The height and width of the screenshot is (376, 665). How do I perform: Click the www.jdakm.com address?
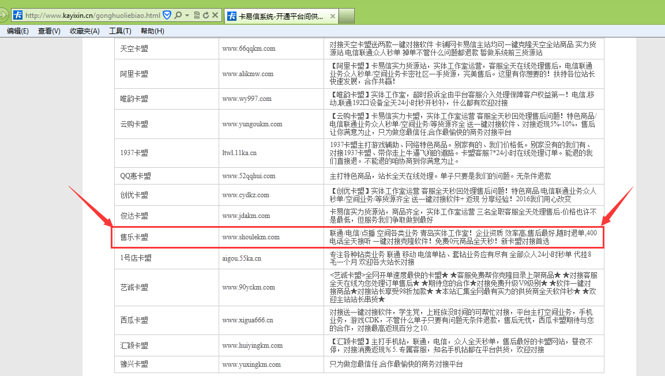click(x=246, y=216)
